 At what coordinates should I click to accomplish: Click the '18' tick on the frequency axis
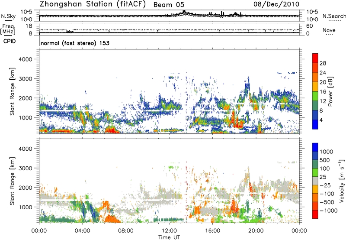click(29, 26)
